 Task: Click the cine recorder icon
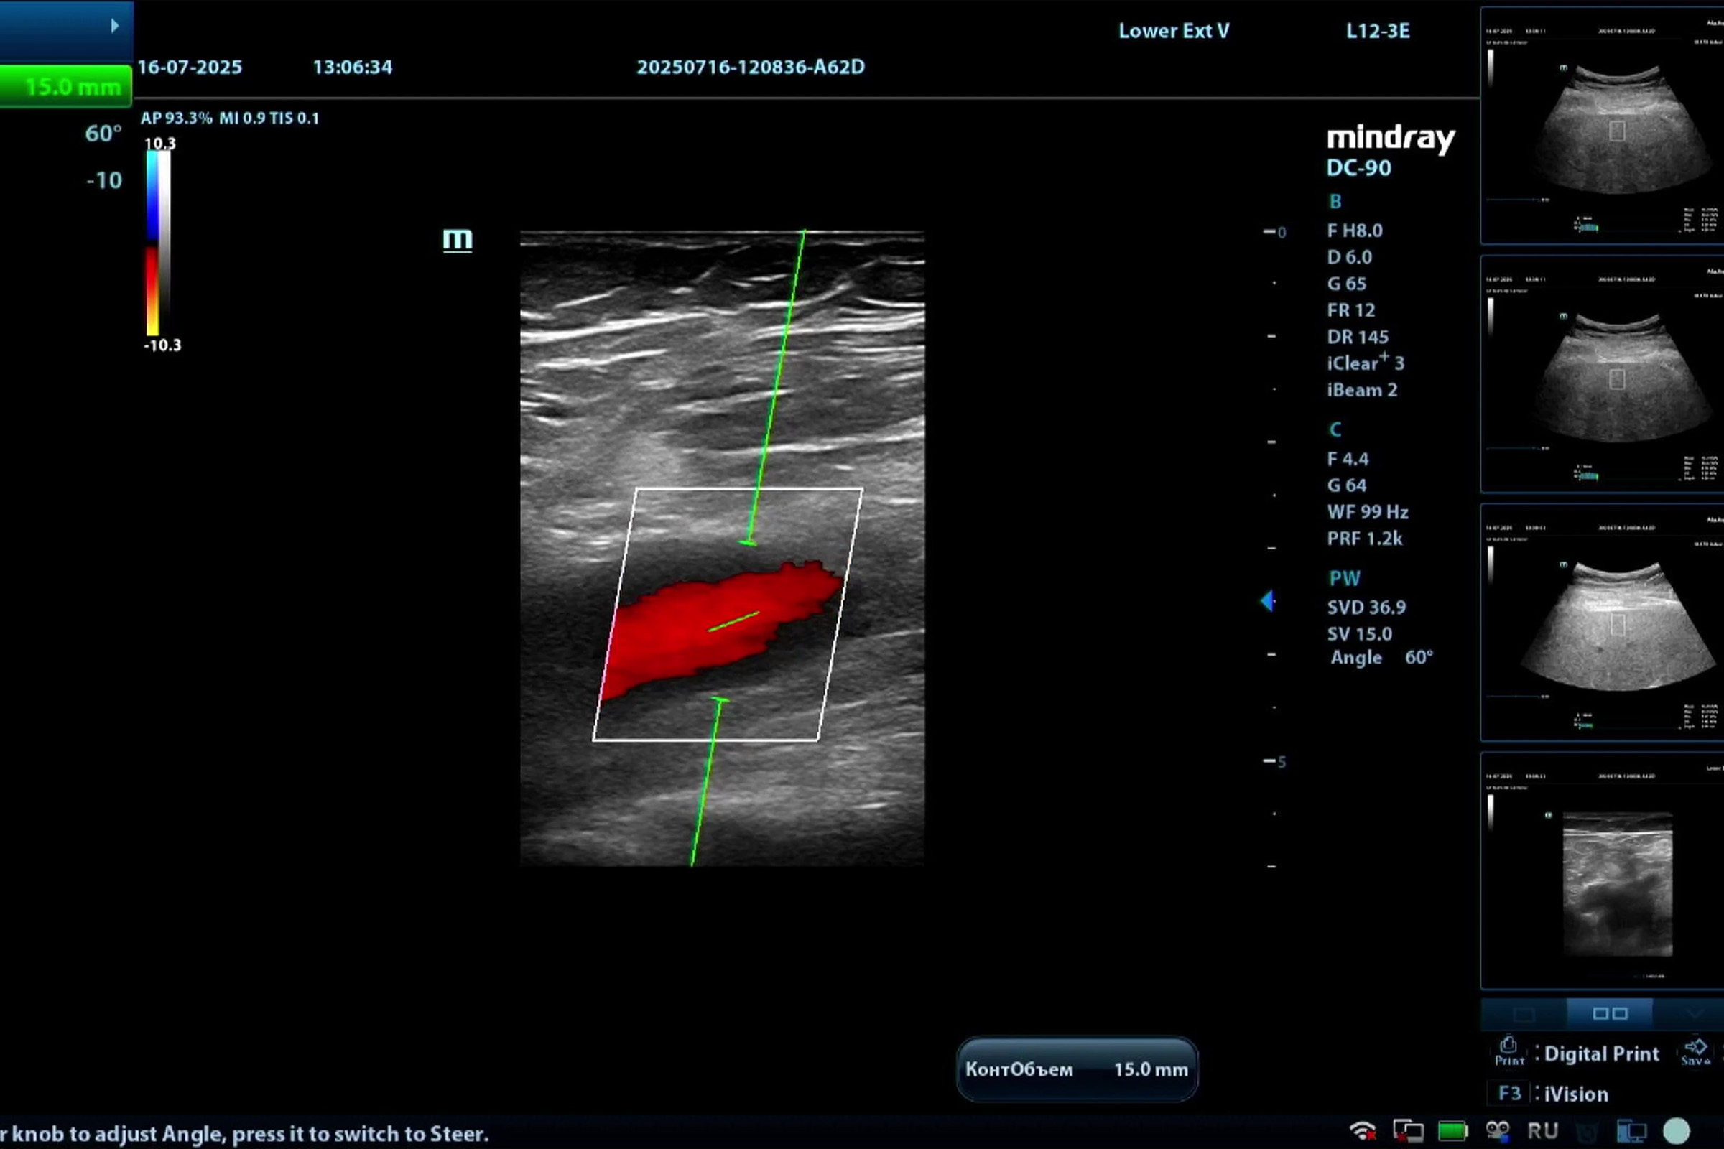click(x=1498, y=1130)
